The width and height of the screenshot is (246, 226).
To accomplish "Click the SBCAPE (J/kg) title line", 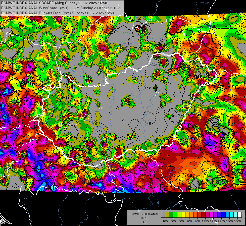I will tap(54, 3).
